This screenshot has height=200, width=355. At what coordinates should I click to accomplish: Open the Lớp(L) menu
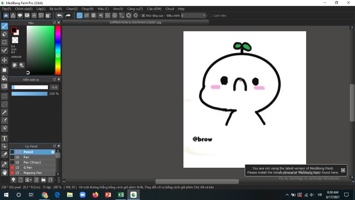point(41,9)
